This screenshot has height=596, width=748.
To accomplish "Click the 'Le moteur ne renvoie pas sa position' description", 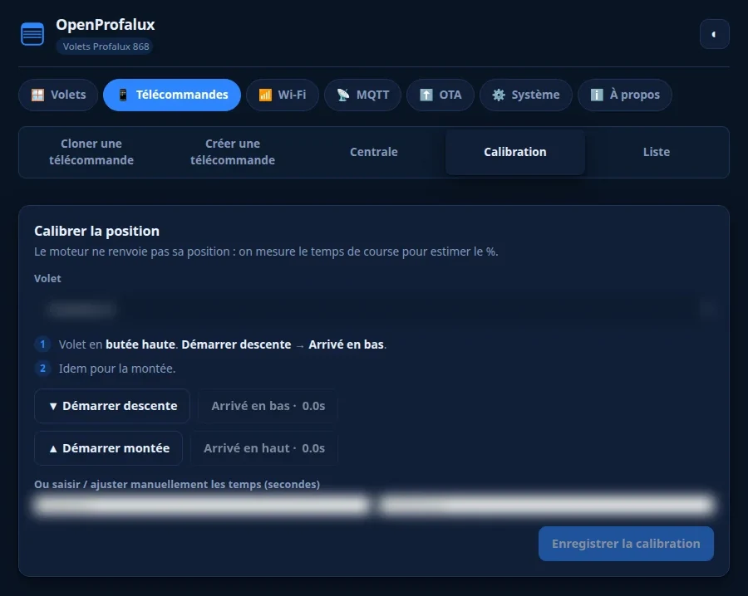I will (x=266, y=252).
